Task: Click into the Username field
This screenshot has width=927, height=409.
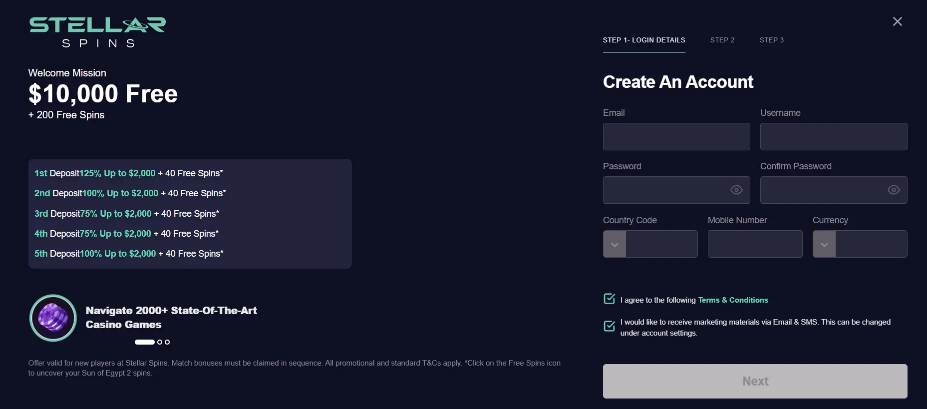Action: point(834,136)
